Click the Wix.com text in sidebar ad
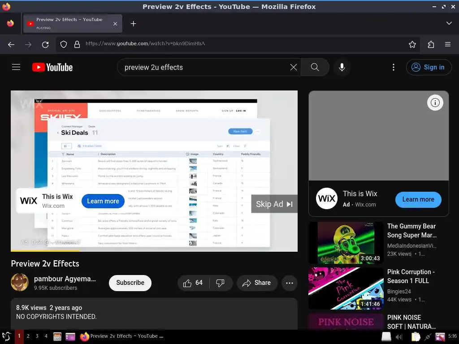The width and height of the screenshot is (459, 344). 365,204
